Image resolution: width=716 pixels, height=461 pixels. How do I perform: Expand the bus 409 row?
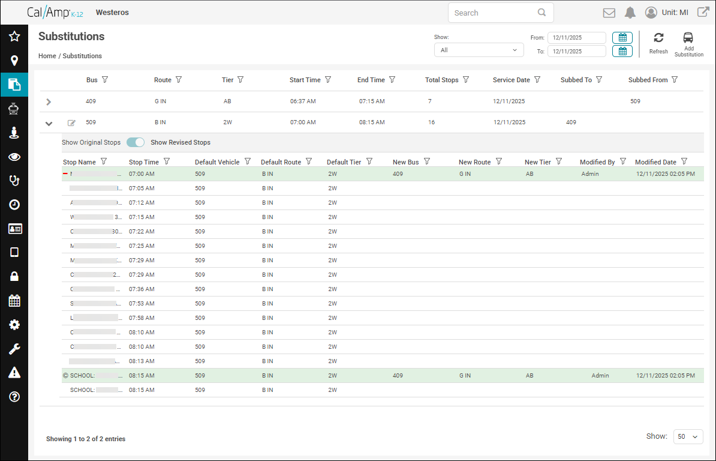coord(49,102)
